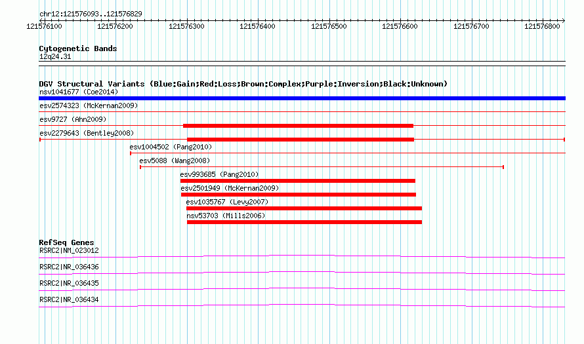This screenshot has width=584, height=344.
Task: Open variant nsv1041677 (Coe2014) label
Action: point(79,92)
